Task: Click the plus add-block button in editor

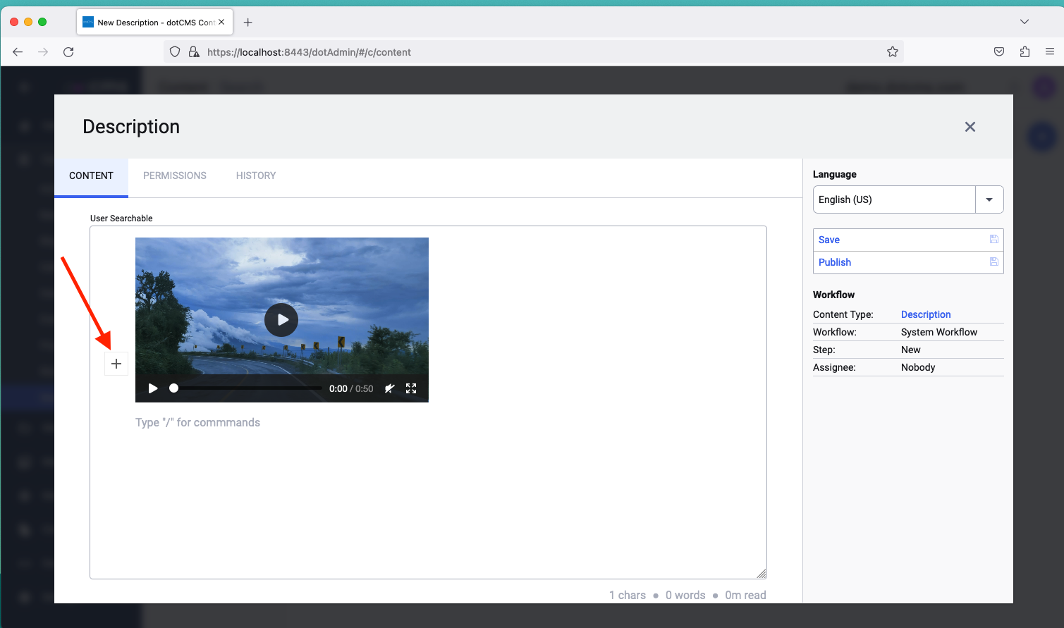Action: (116, 364)
